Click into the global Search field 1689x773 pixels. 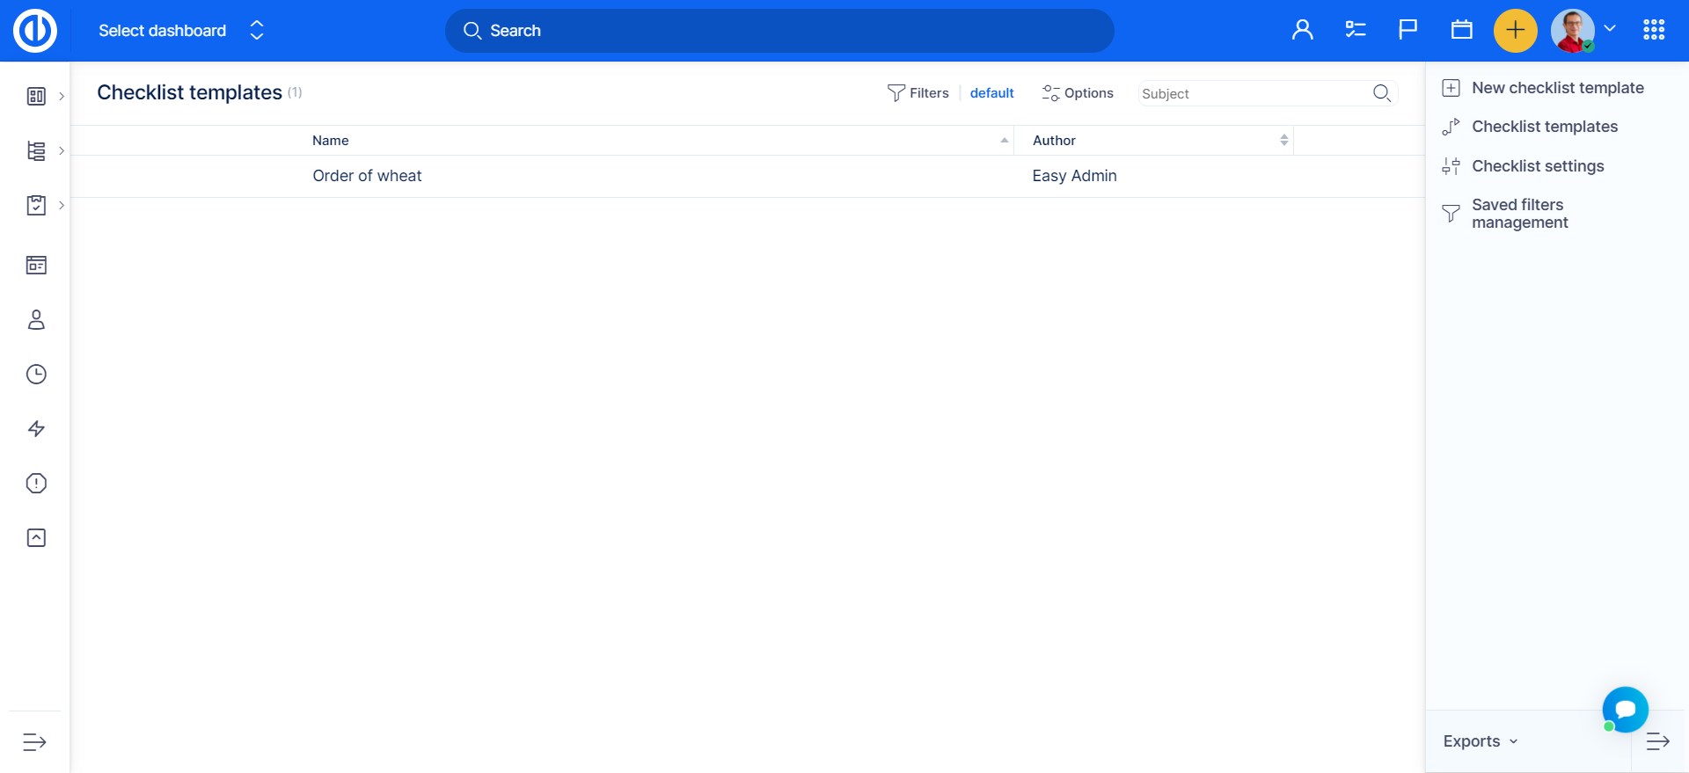[779, 31]
